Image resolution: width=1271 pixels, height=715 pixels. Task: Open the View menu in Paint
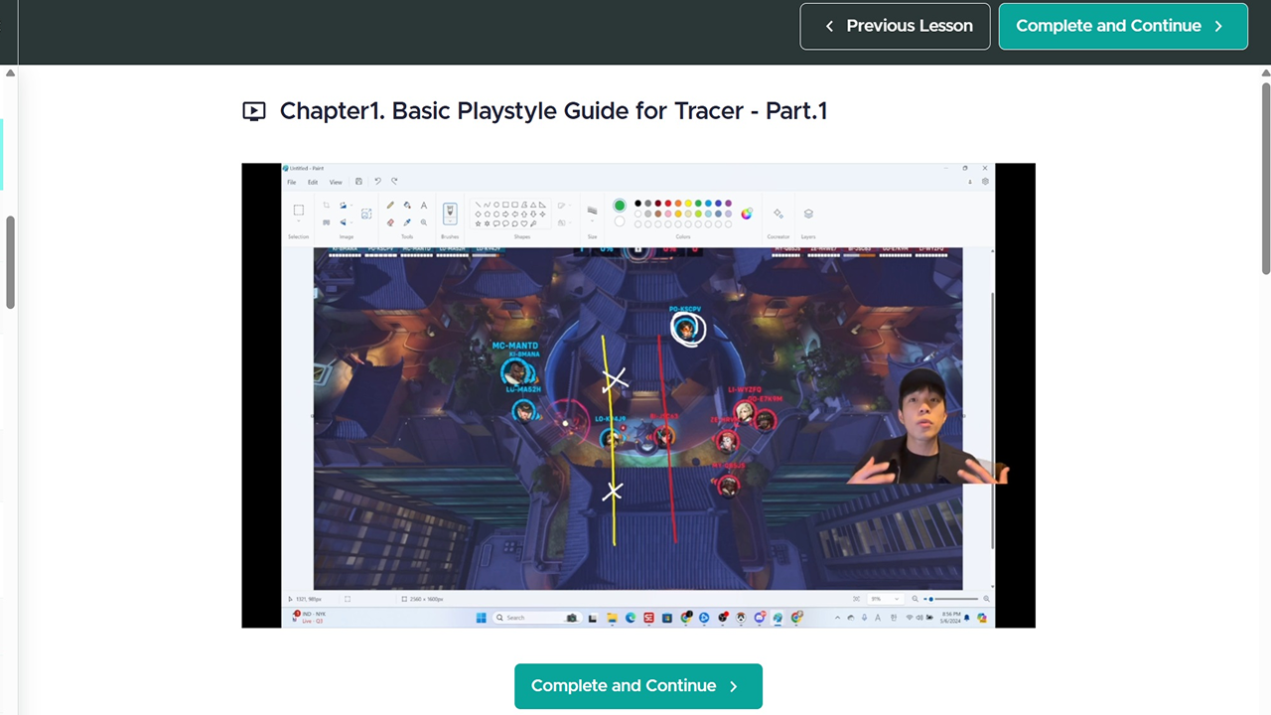click(336, 183)
